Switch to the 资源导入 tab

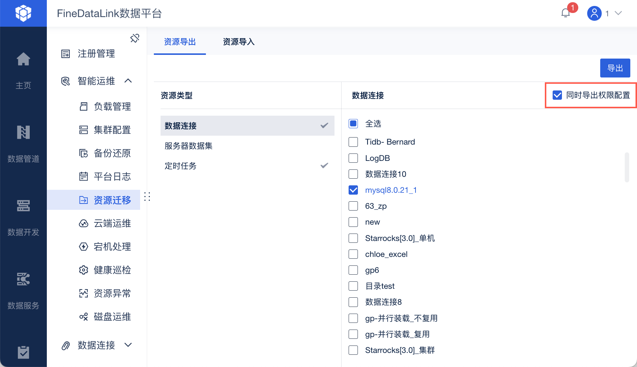(239, 42)
